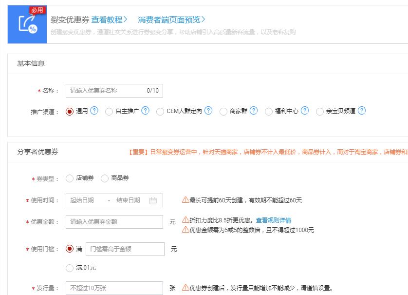Click the blue coupon icon with 必用 badge
The image size is (408, 295).
(27, 23)
